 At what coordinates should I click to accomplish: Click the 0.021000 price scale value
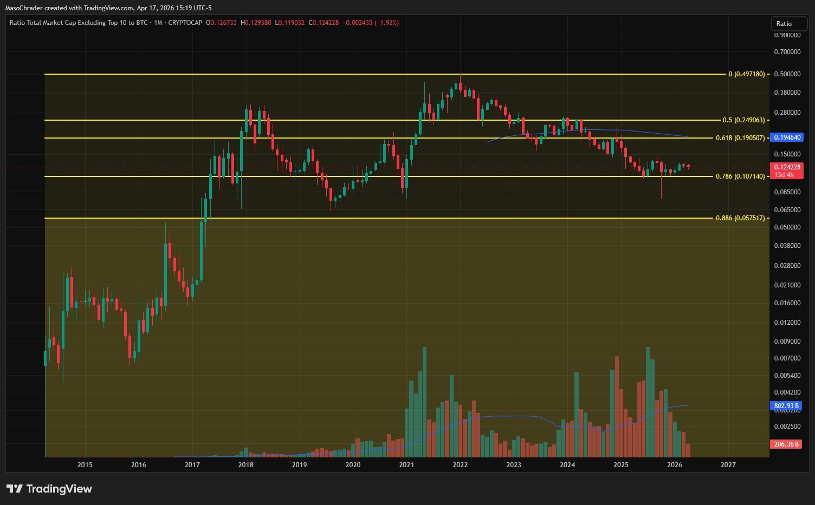coord(787,285)
